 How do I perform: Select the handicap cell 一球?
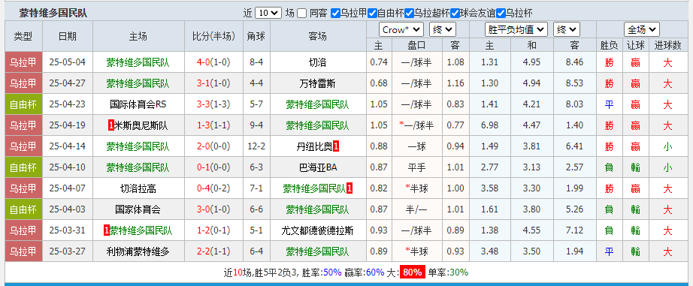(x=416, y=146)
